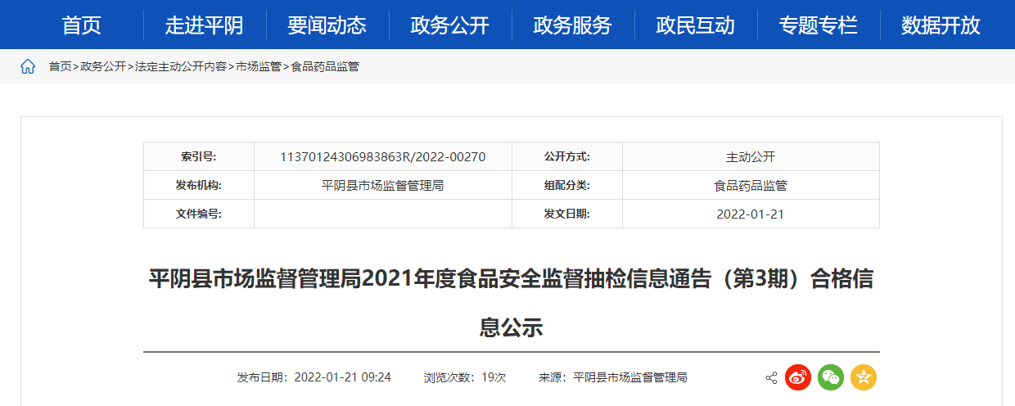This screenshot has width=1015, height=406.
Task: Click 首页 link in breadcrumb trail
Action: click(x=60, y=66)
